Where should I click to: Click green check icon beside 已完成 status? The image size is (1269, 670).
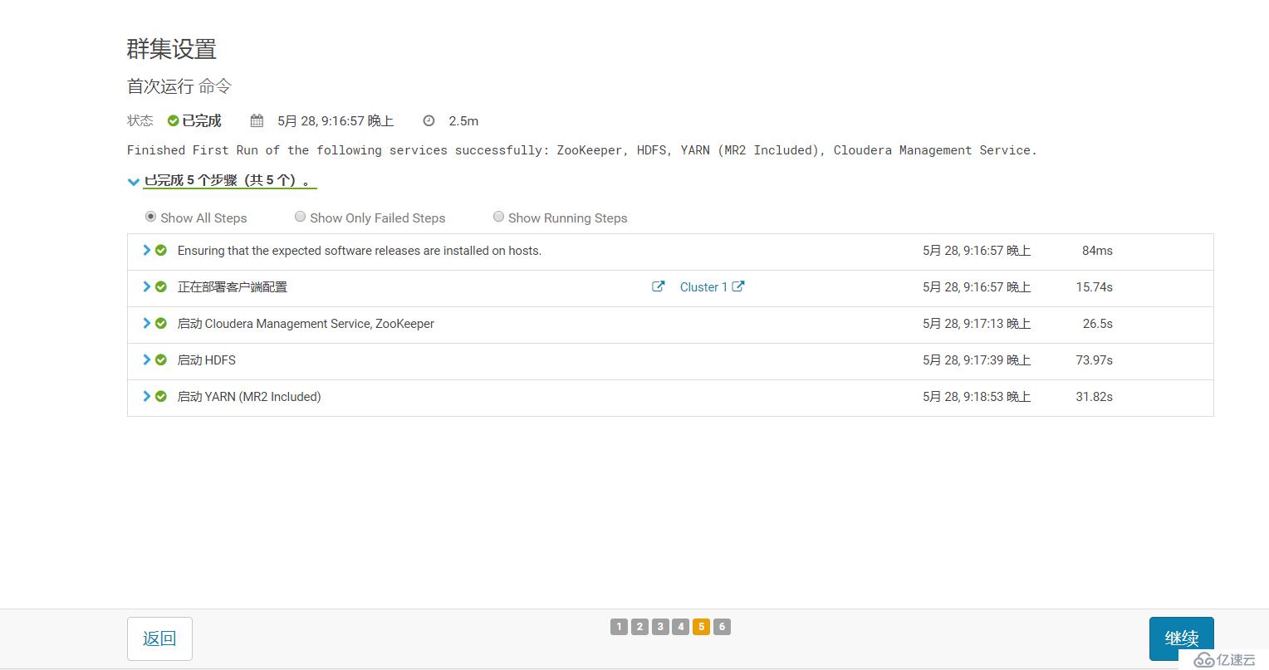click(173, 121)
